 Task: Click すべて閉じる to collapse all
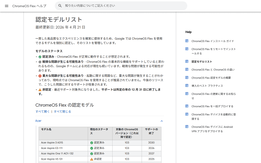(x=62, y=111)
